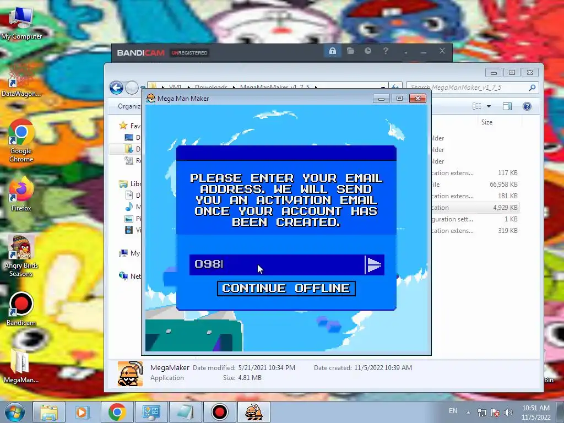Viewport: 564px width, 423px height.
Task: Switch to Chrome in the taskbar
Action: point(117,412)
